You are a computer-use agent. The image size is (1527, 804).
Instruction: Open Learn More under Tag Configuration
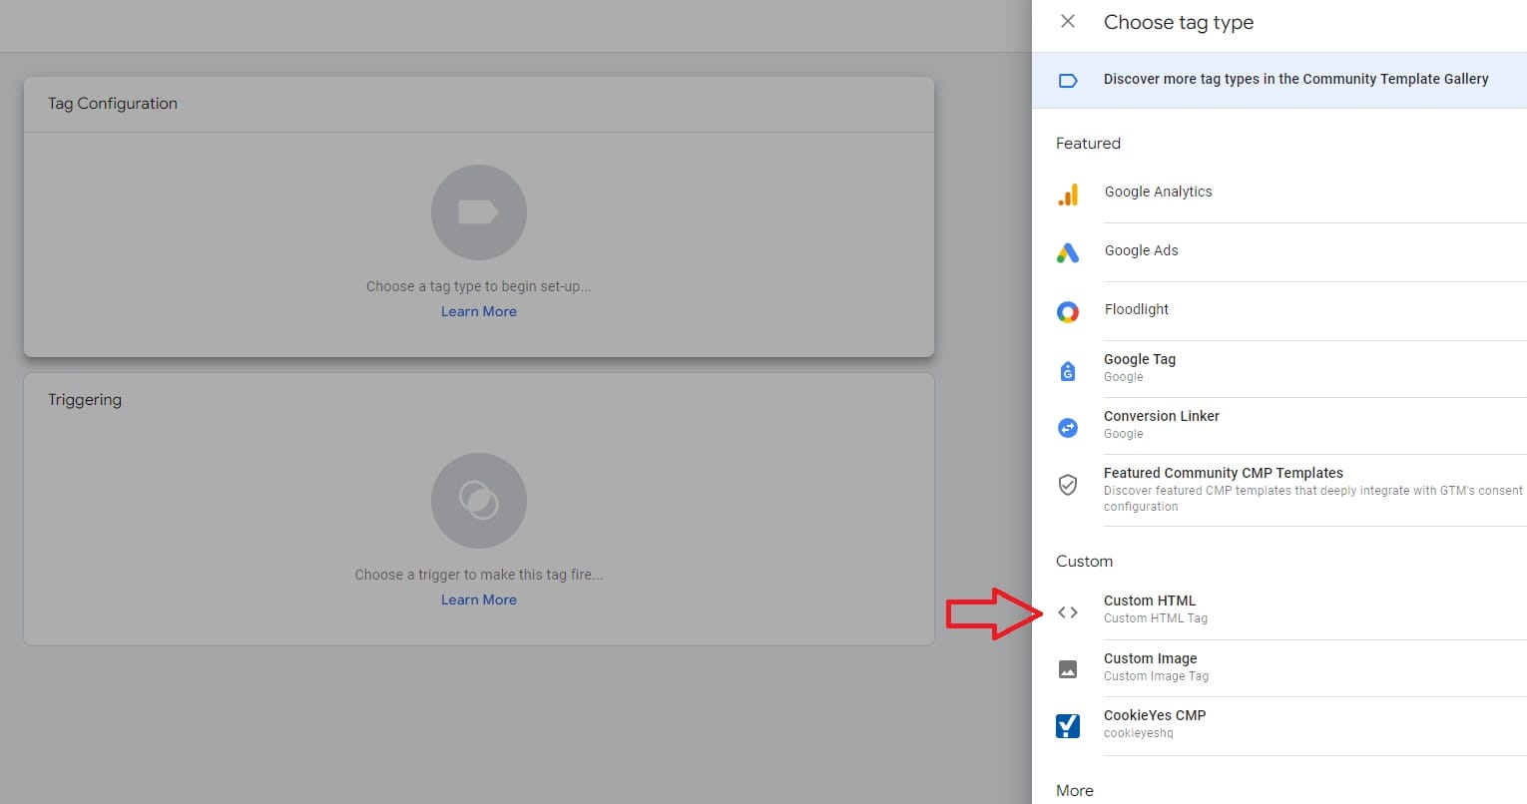pos(479,311)
